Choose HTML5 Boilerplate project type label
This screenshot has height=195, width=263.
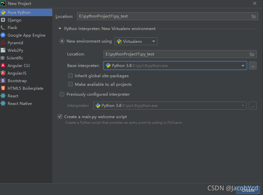25,88
